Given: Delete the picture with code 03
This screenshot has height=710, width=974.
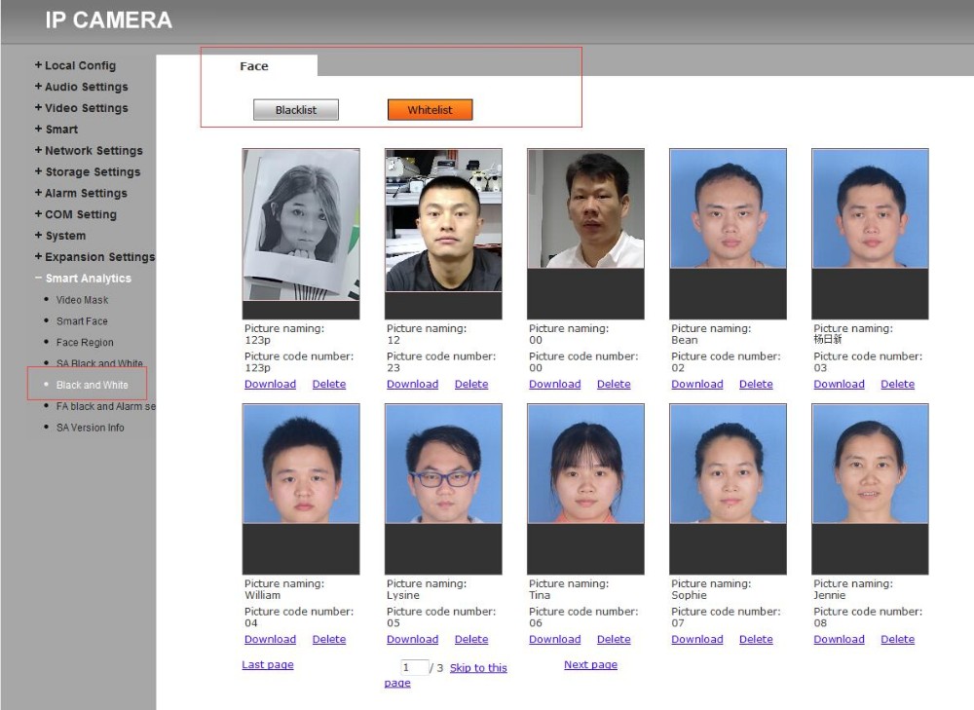Looking at the screenshot, I should click(897, 384).
